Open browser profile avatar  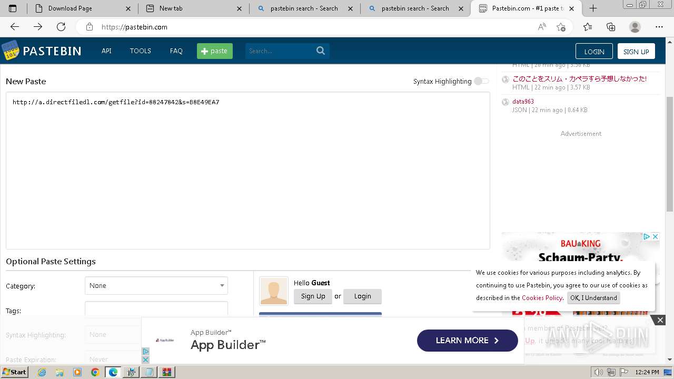[635, 27]
